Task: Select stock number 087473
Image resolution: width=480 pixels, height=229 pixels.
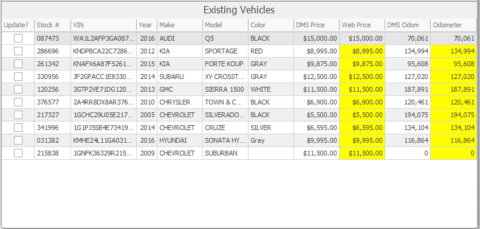Action: (52, 38)
